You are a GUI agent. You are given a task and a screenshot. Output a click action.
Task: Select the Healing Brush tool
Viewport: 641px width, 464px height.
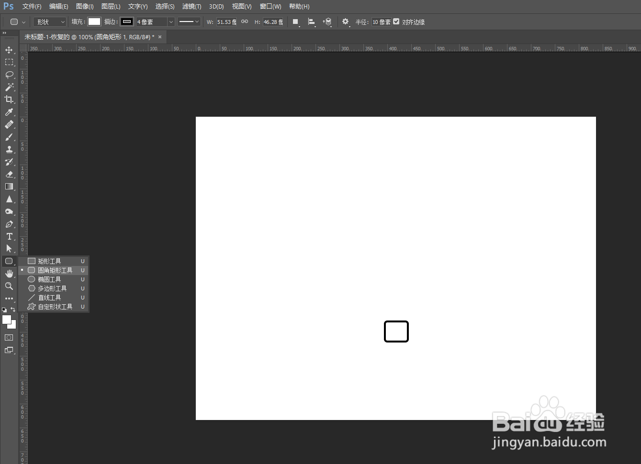(x=9, y=124)
